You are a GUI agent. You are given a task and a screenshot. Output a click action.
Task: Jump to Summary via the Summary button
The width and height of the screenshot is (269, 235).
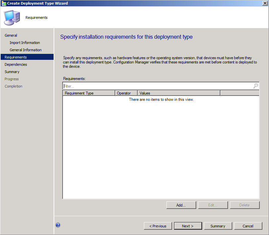218,226
